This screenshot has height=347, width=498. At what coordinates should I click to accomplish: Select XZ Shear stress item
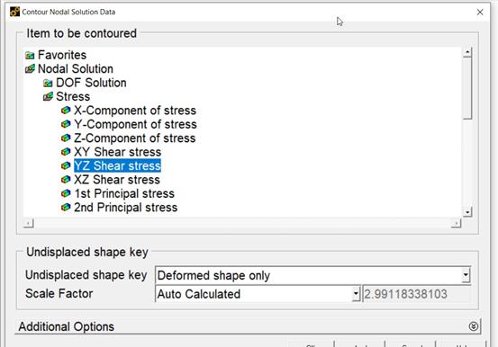pos(117,180)
